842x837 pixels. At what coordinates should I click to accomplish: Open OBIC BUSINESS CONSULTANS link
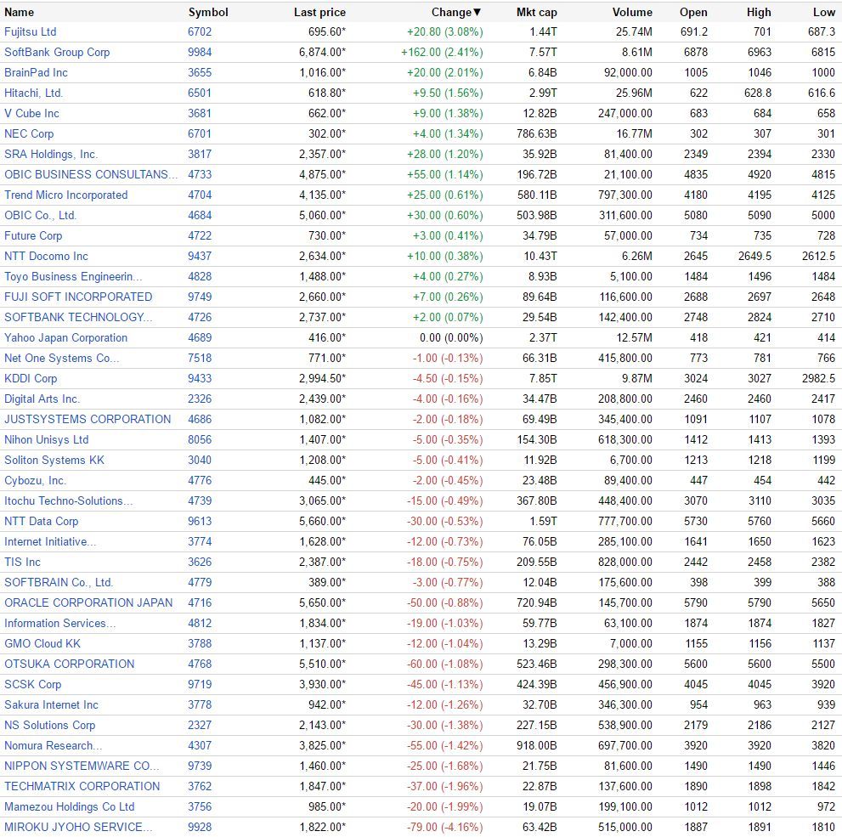91,174
